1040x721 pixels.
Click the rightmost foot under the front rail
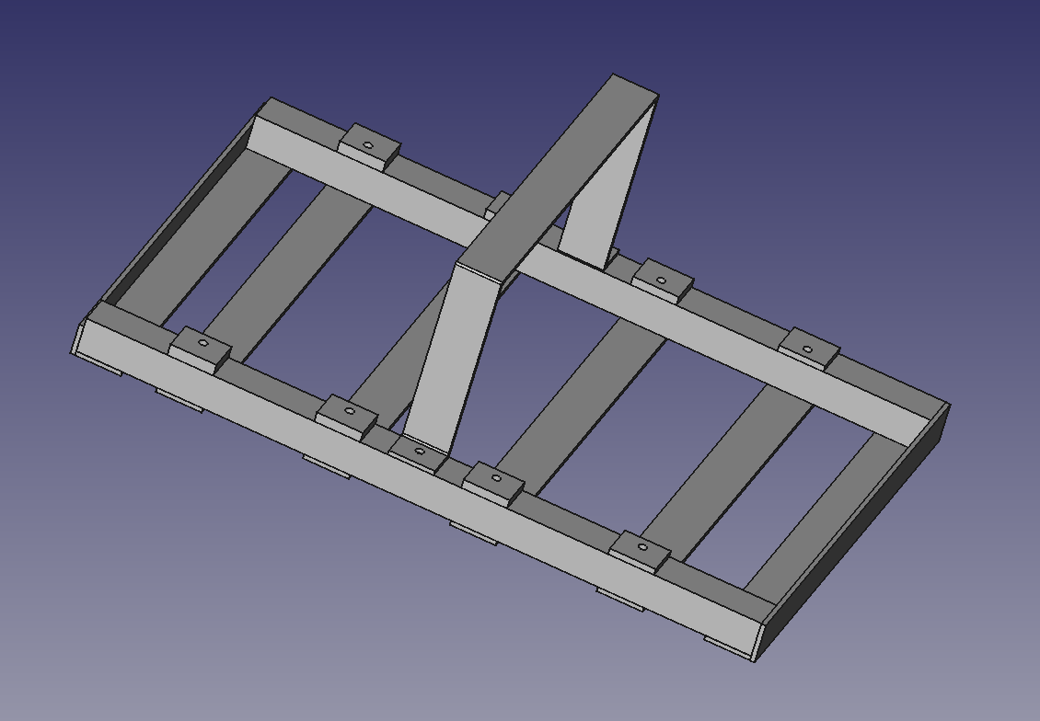[x=727, y=646]
